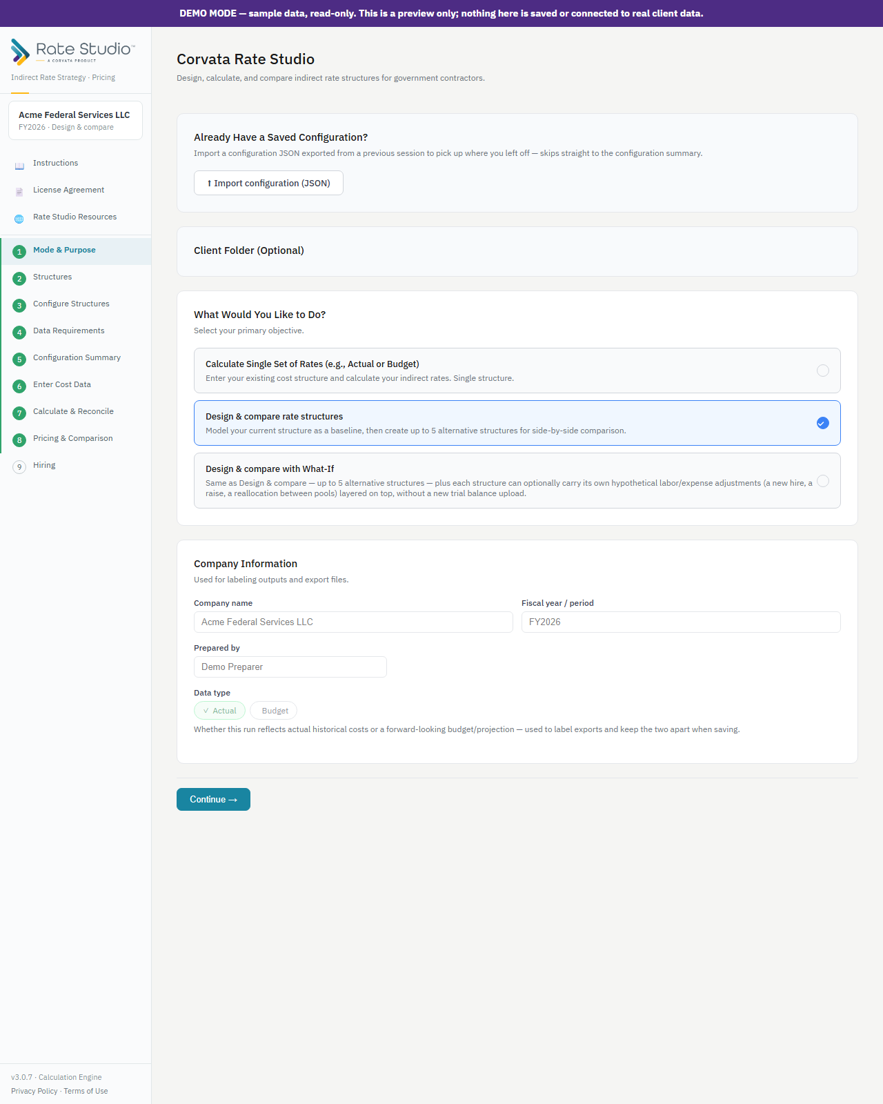Click 'Company Information' heading

246,564
